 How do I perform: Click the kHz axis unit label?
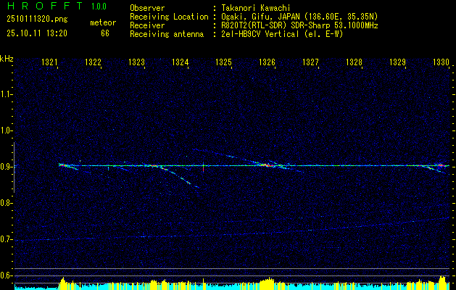click(7, 59)
